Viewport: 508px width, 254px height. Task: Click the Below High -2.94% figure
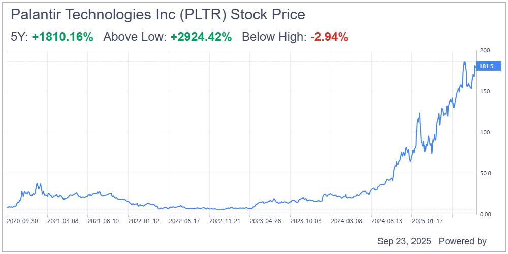[x=329, y=37]
